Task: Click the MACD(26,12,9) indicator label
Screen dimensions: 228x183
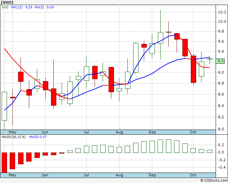Action: pyautogui.click(x=13, y=137)
